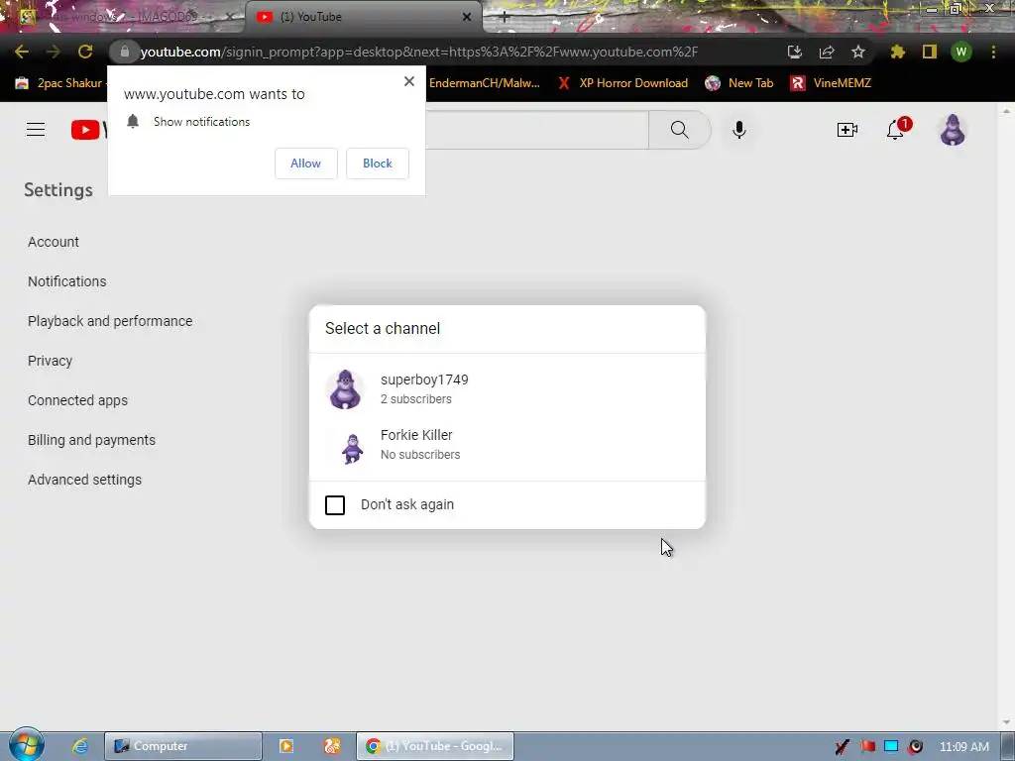Click the red flag tray icon
Screen dimensions: 1015x761
867,746
